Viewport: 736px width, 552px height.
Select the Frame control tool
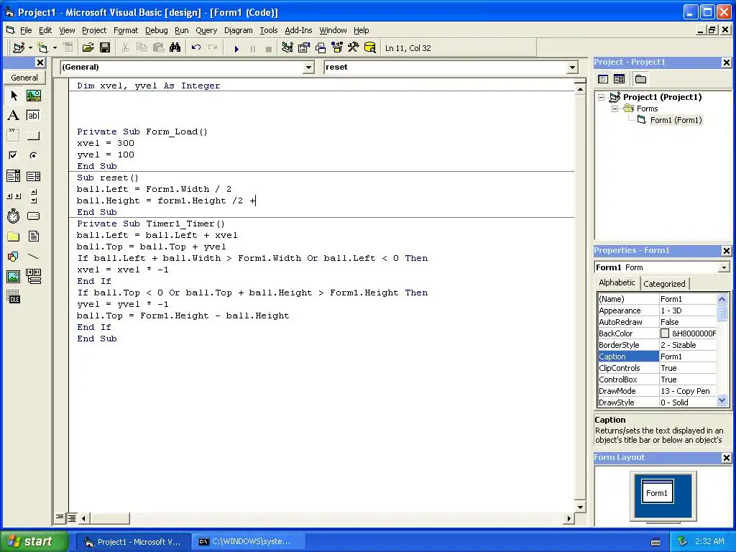14,136
